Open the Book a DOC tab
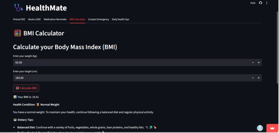Viewport: 279px width, 133px height. coord(35,19)
